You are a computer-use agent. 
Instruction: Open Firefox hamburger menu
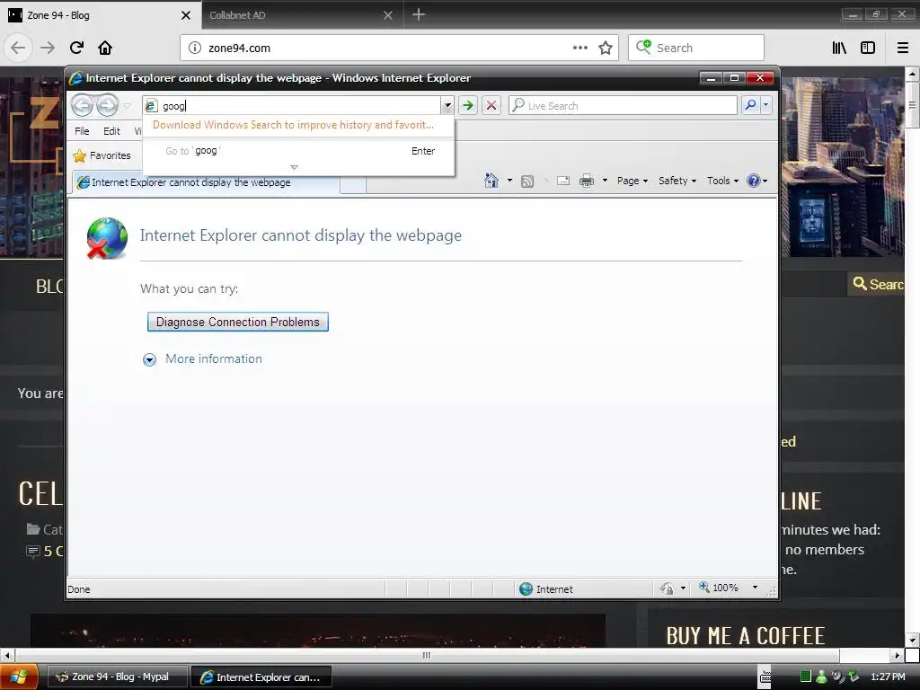click(903, 49)
